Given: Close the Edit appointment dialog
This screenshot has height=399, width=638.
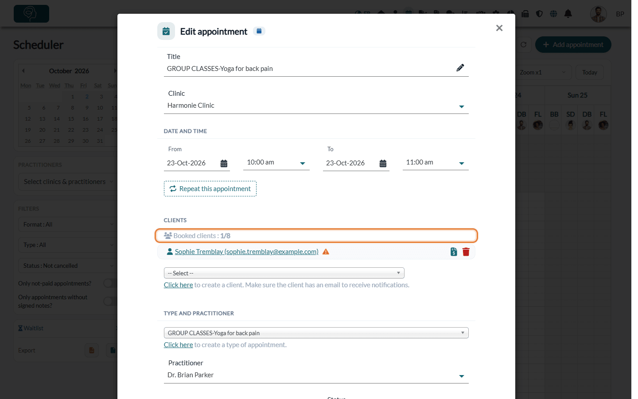Looking at the screenshot, I should pos(499,28).
